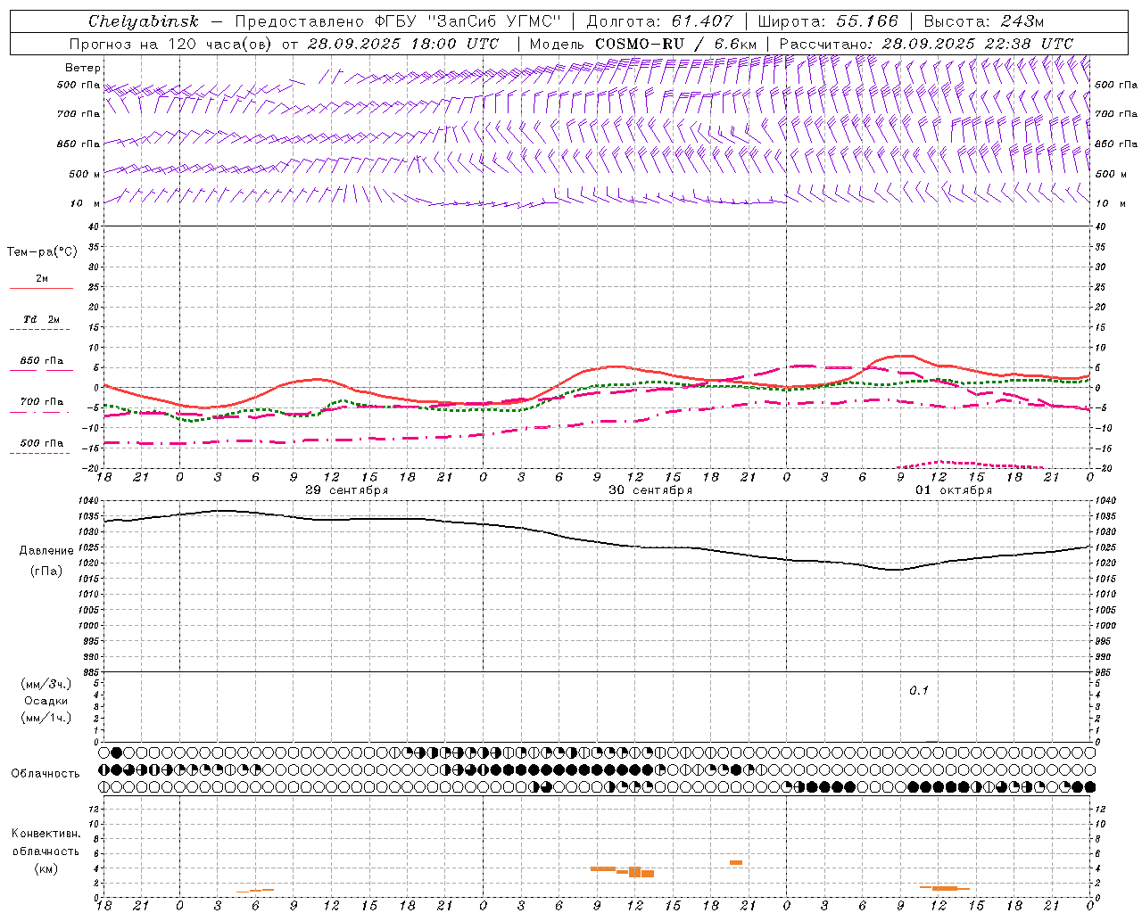This screenshot has height=913, width=1142.
Task: Click the 'Модель COSMO-RU / 6.6км' label
Action: pos(643,44)
